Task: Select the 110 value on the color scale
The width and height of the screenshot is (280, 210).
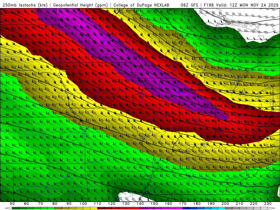Action: 98,204
